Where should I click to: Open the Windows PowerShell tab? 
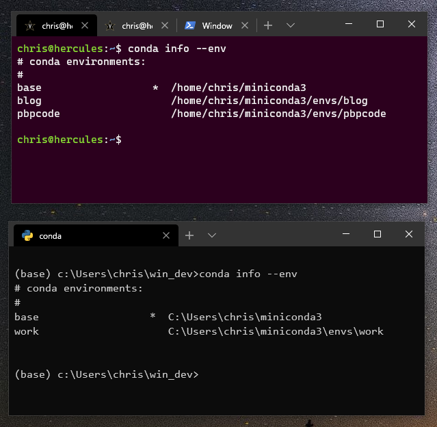click(217, 25)
